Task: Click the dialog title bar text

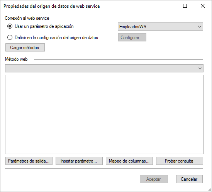Action: point(51,6)
